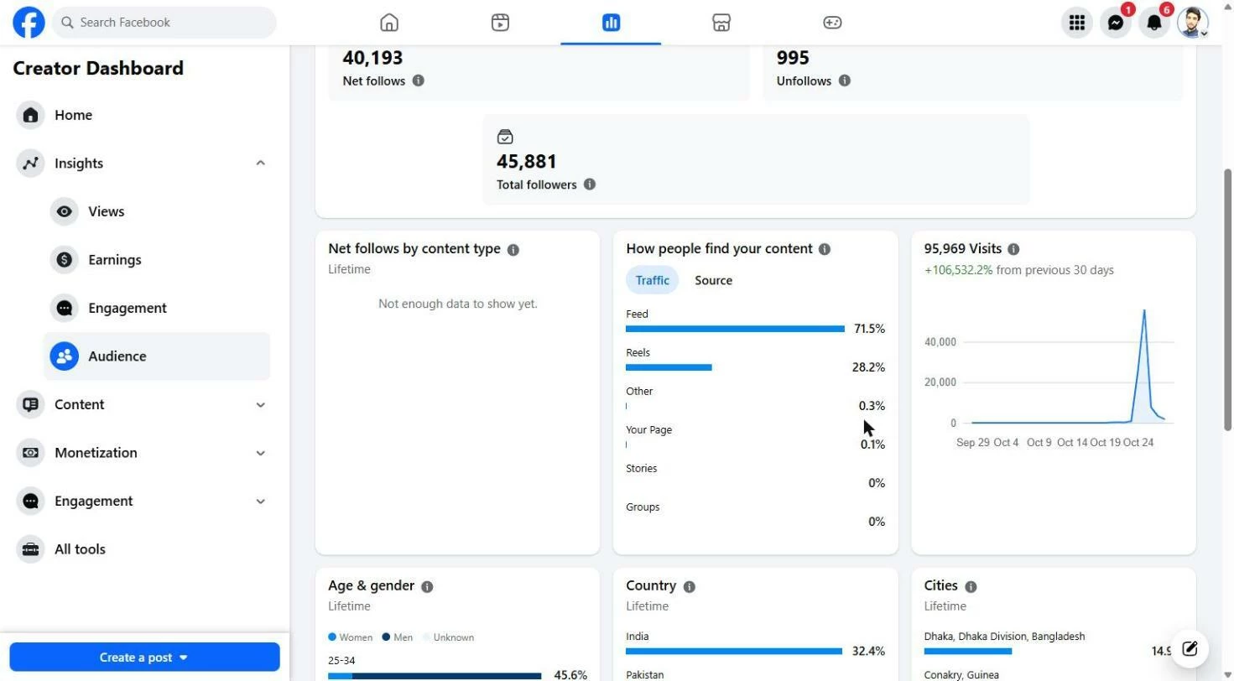The height and width of the screenshot is (681, 1234).
Task: Go to Facebook home via logo
Action: click(29, 23)
